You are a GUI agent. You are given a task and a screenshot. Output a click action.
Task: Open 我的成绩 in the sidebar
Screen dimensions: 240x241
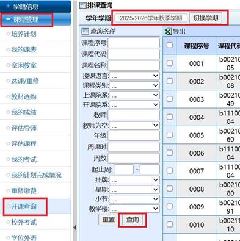pyautogui.click(x=24, y=112)
